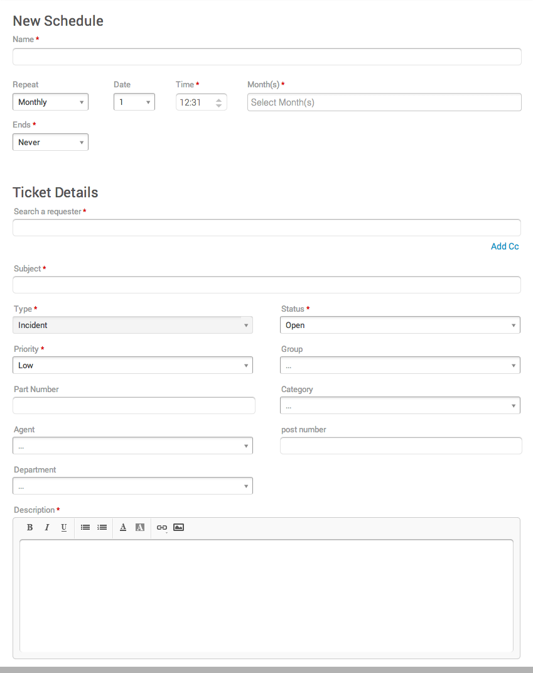
Task: Focus the Select Month(s) field
Action: [x=384, y=102]
